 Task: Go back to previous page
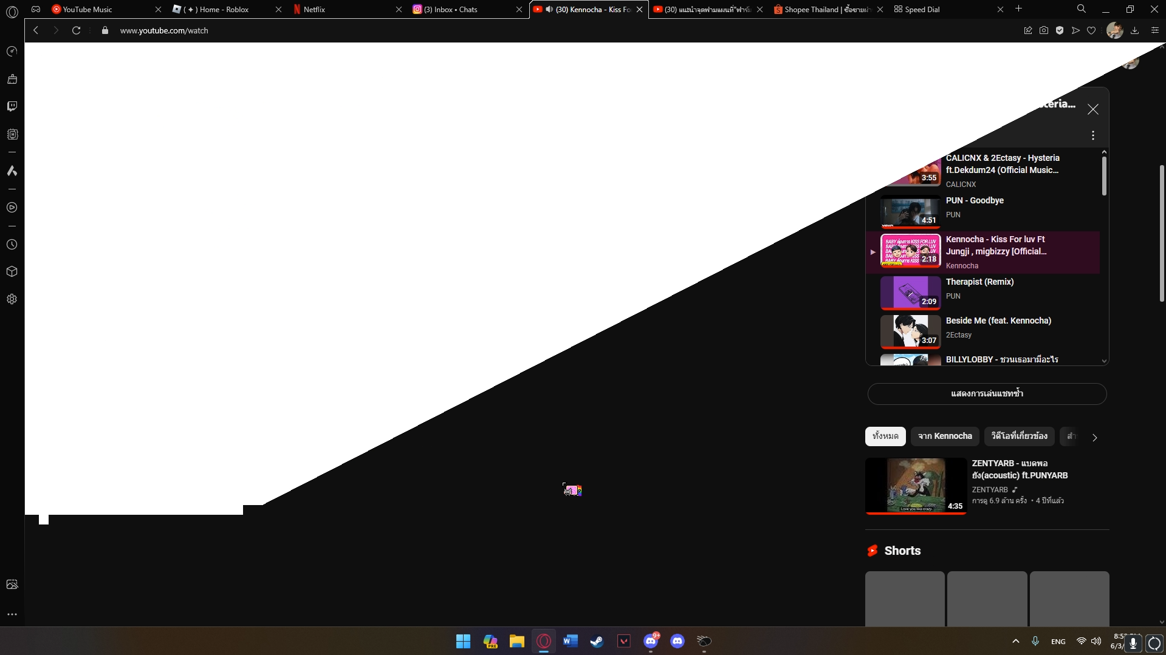(36, 30)
